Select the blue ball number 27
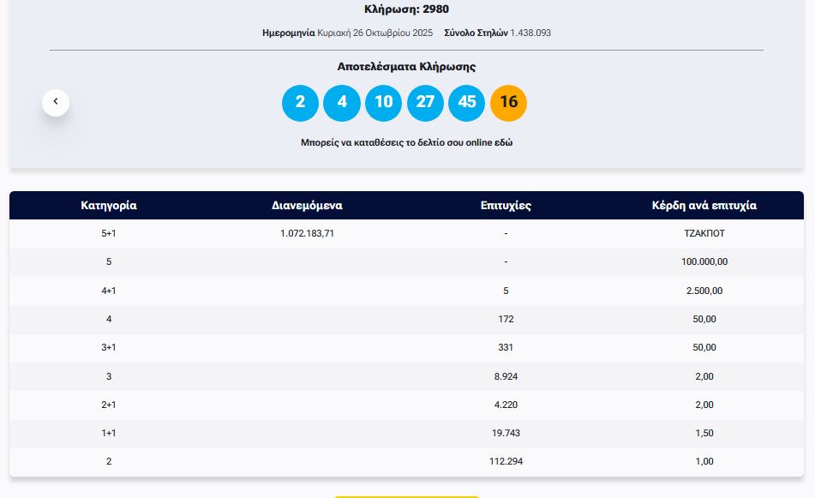Image resolution: width=815 pixels, height=498 pixels. pos(425,103)
